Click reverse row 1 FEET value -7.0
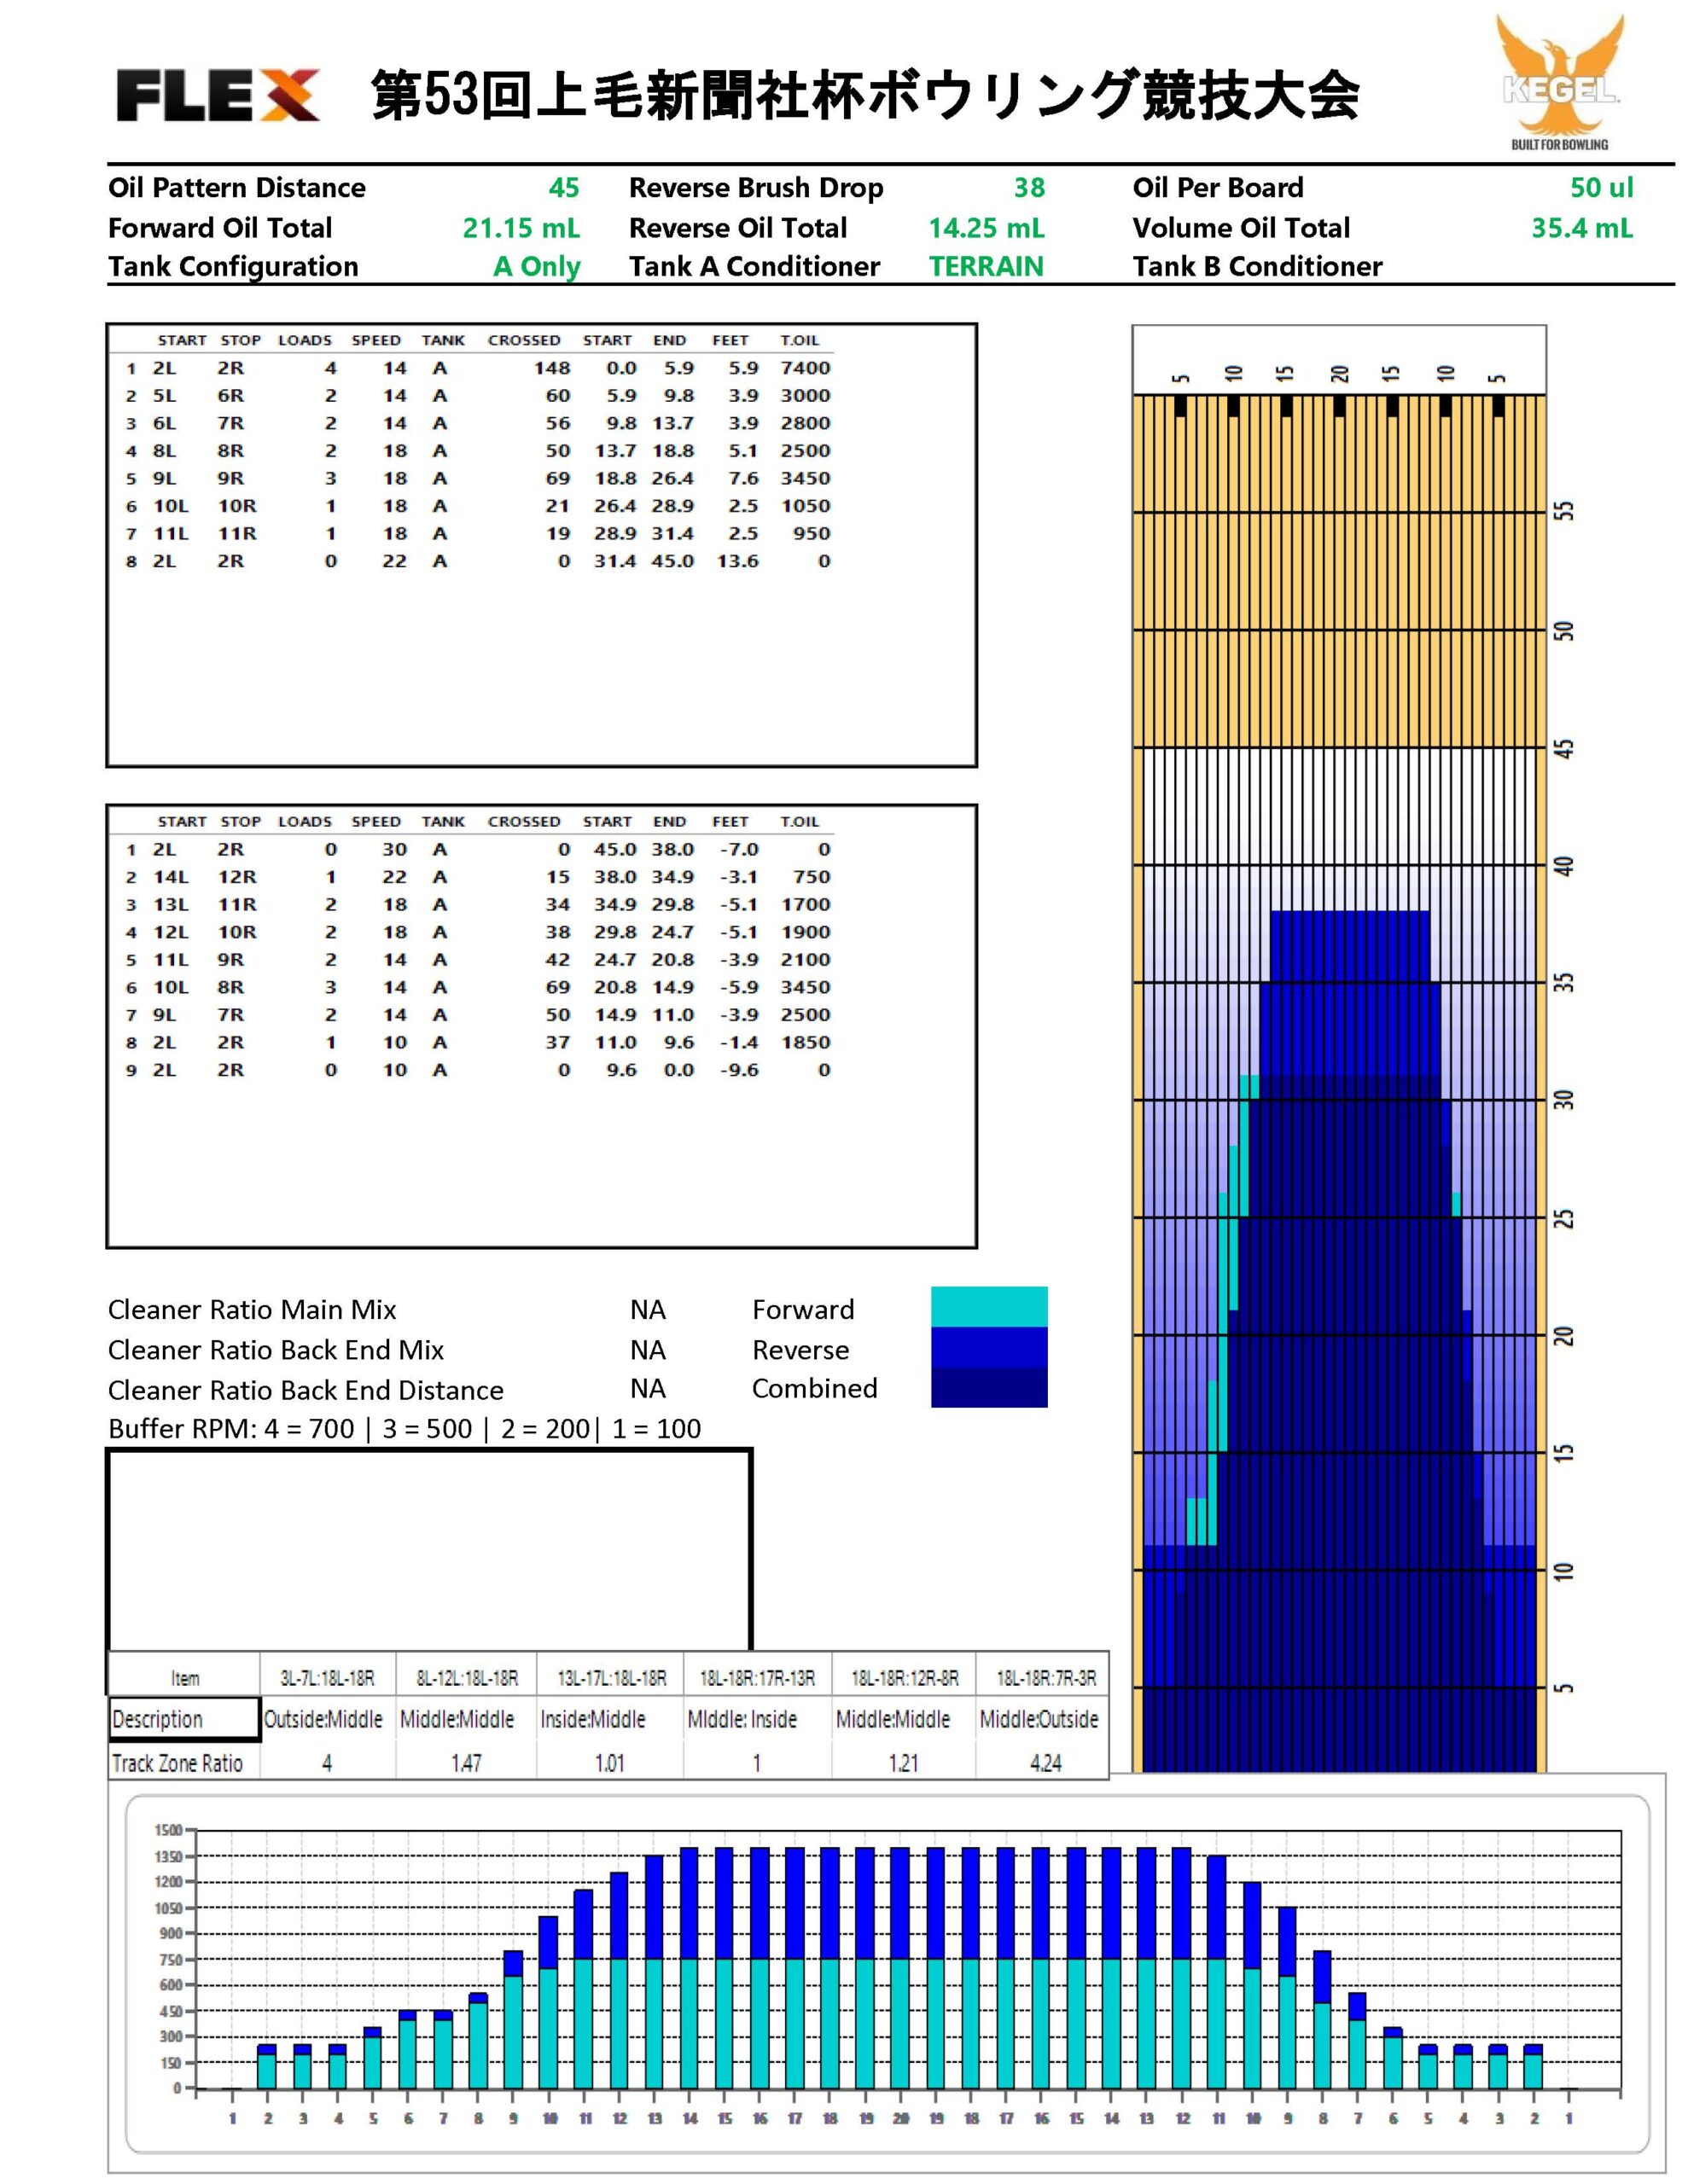 pos(738,849)
